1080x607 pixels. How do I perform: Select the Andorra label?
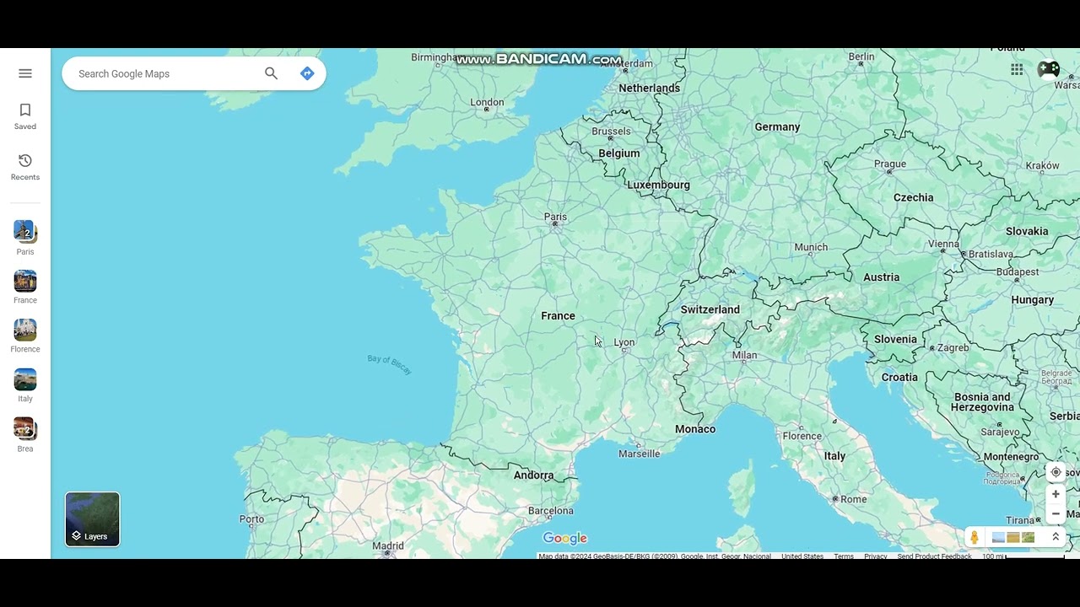534,475
